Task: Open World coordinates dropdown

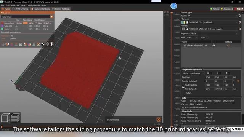Action: click(x=193, y=73)
